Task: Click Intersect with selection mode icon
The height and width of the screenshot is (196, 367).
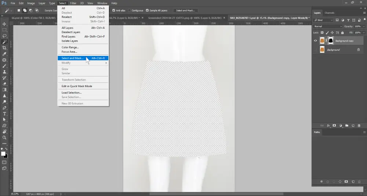Action: pos(37,10)
